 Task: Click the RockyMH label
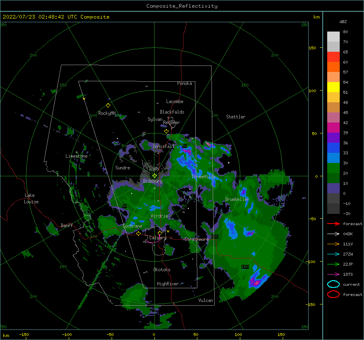click(107, 113)
